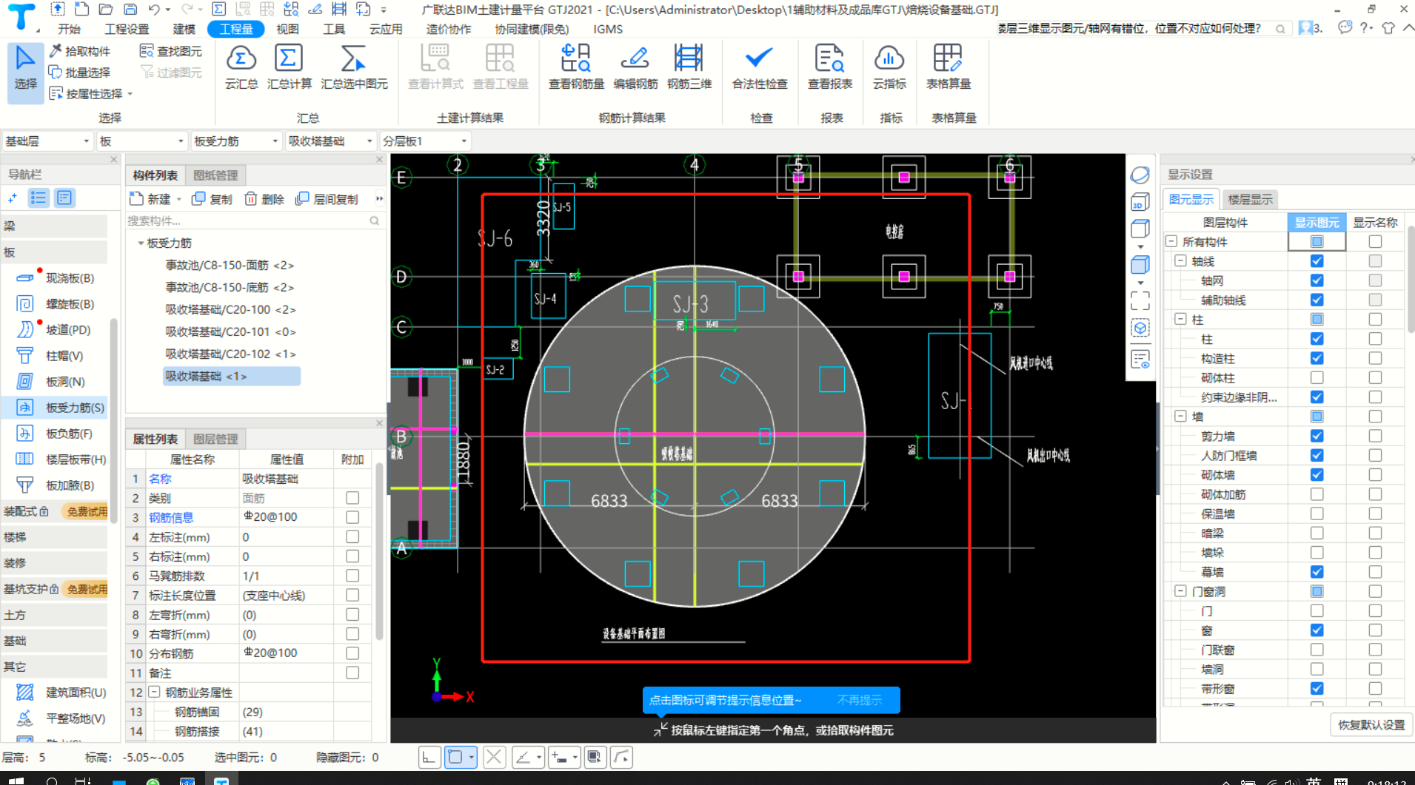Click the 云汇总 cloud summary icon
This screenshot has height=785, width=1415.
pos(241,67)
